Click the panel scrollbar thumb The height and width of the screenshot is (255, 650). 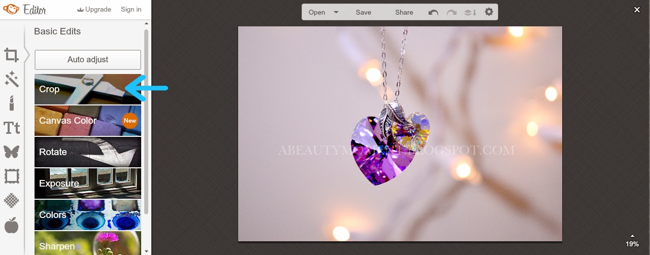[x=146, y=122]
